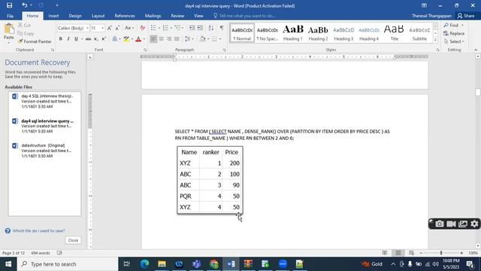Apply strikethrough formatting
Screen dimensions: 481x271
tap(88, 39)
